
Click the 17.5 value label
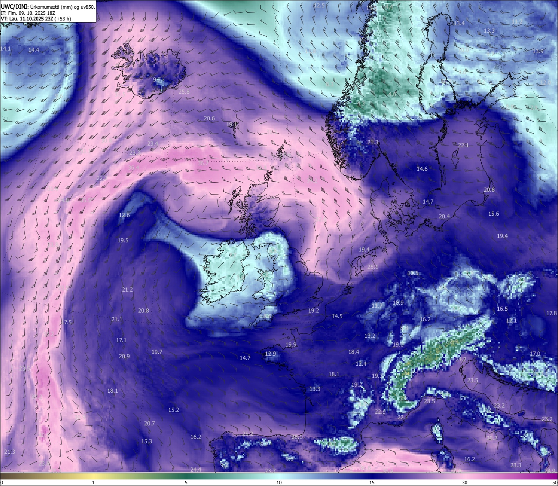click(66, 323)
